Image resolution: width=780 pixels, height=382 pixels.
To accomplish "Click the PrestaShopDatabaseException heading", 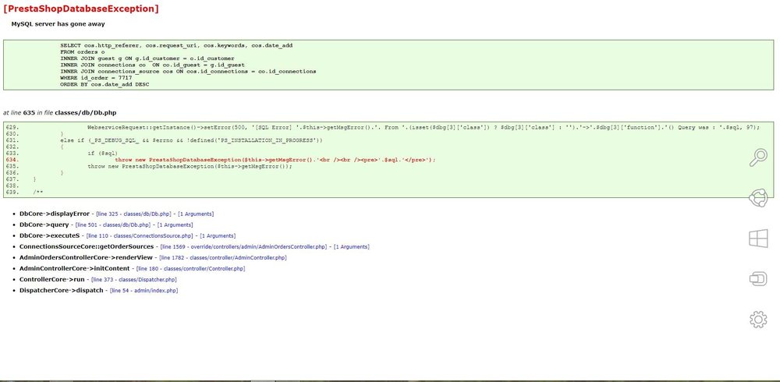I will coord(81,9).
